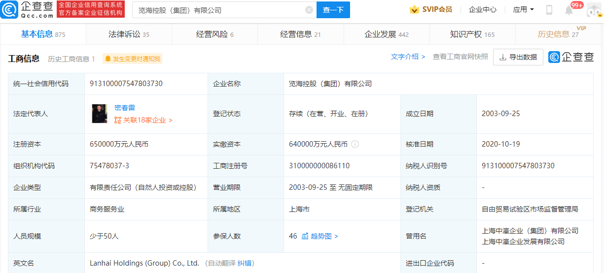
Task: Open 历史工商信息 link
Action: point(71,59)
